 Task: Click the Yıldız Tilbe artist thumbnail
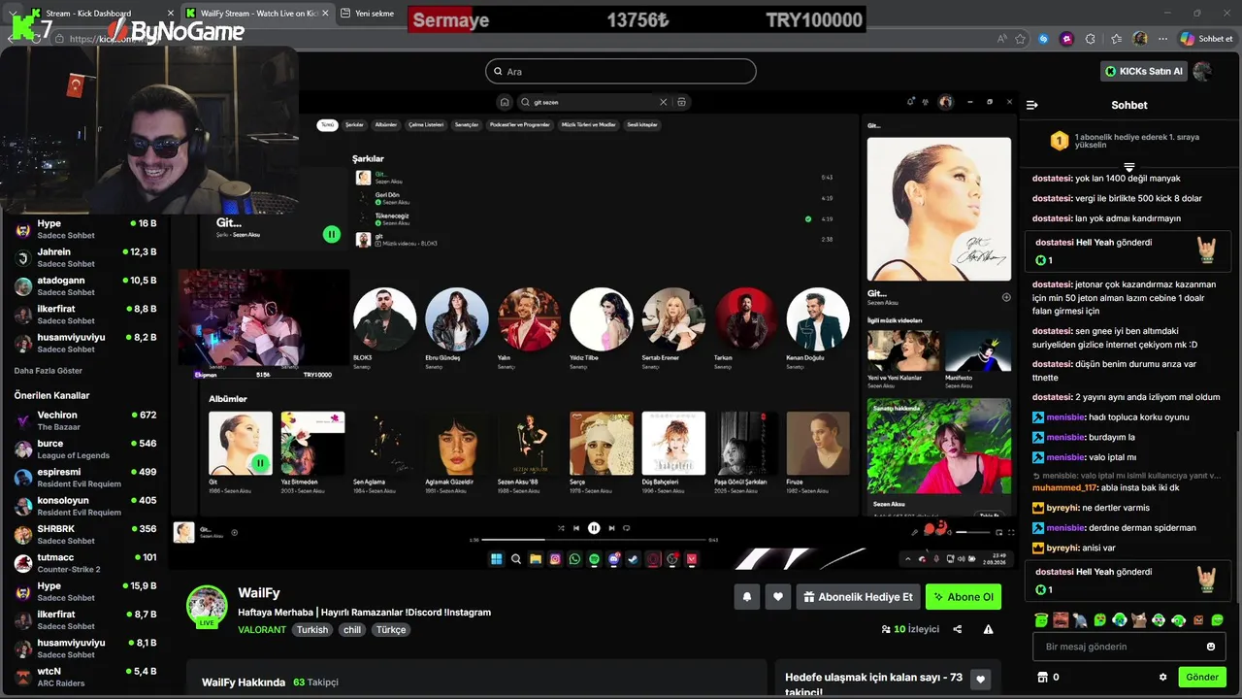pyautogui.click(x=602, y=318)
